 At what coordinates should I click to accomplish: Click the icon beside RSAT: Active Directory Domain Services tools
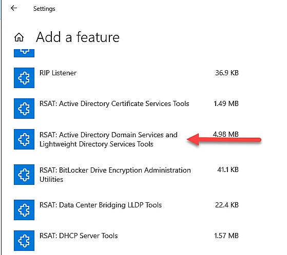[x=24, y=139]
